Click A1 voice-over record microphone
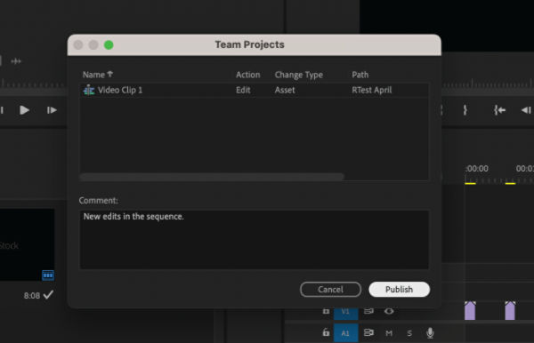This screenshot has height=343, width=534. (430, 333)
